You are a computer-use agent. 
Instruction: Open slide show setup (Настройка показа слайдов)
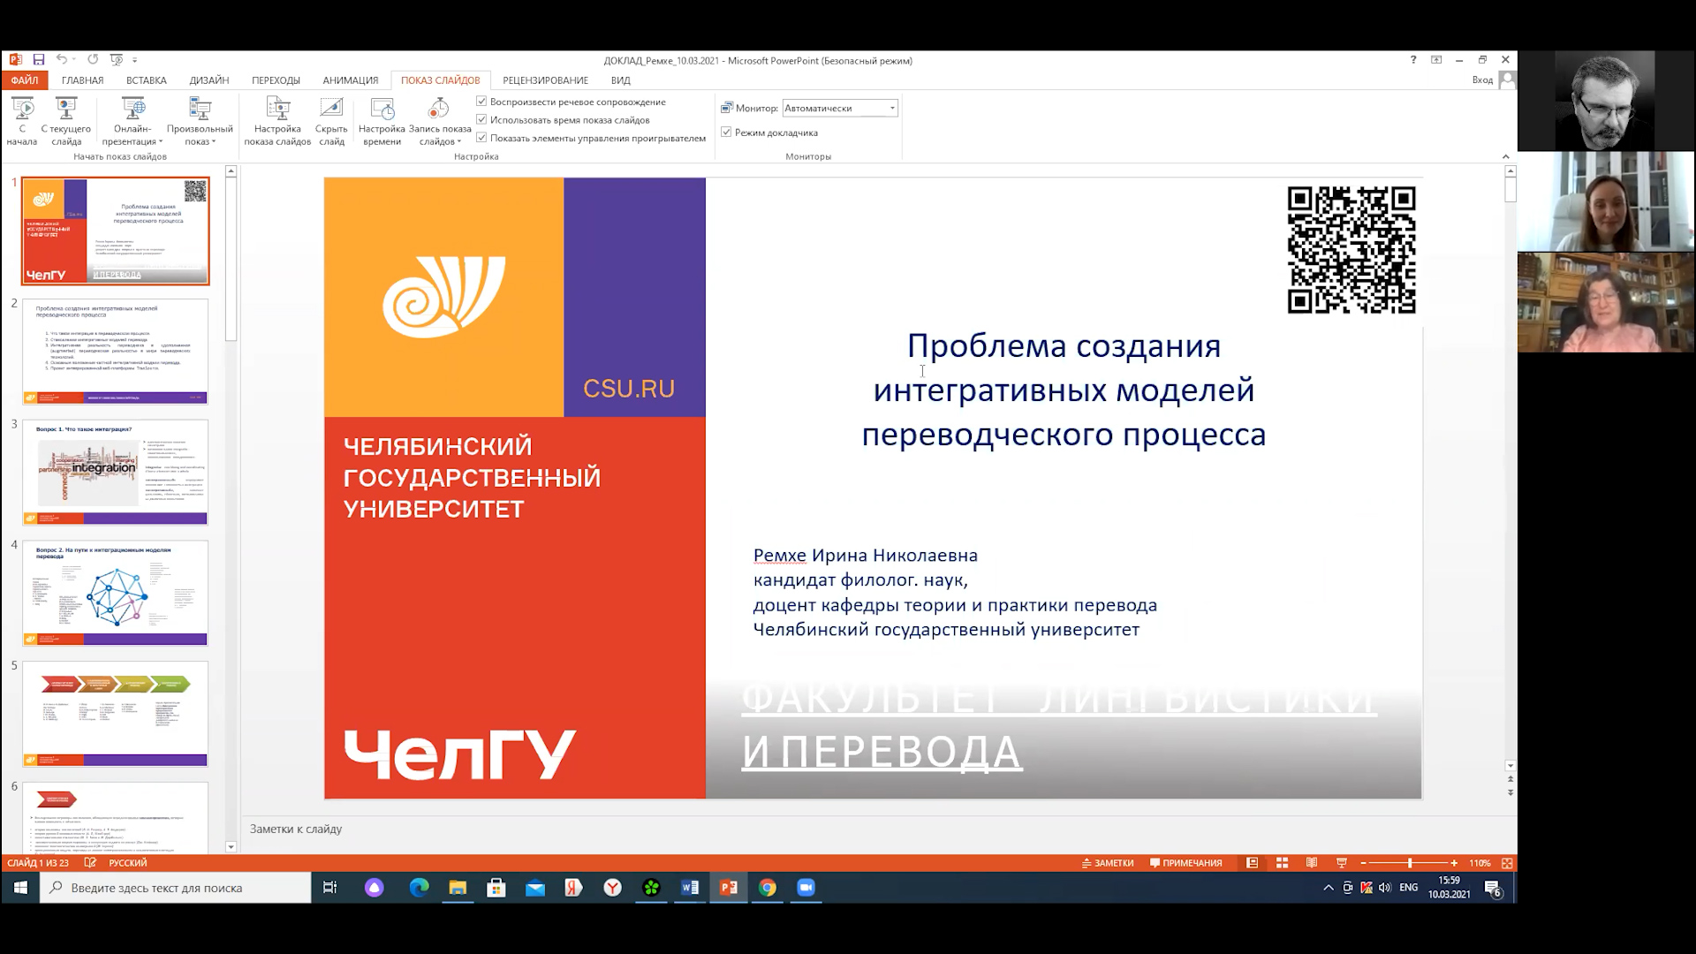point(277,110)
